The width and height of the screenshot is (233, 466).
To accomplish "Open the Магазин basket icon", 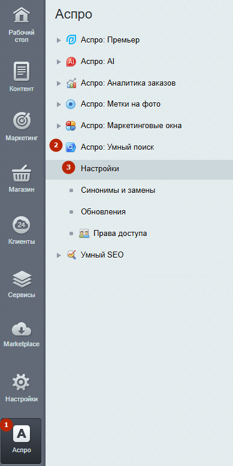I will (22, 174).
